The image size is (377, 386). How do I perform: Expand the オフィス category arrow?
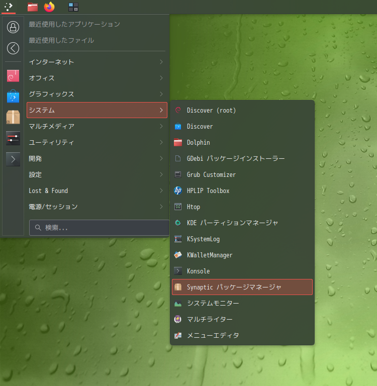[x=161, y=78]
